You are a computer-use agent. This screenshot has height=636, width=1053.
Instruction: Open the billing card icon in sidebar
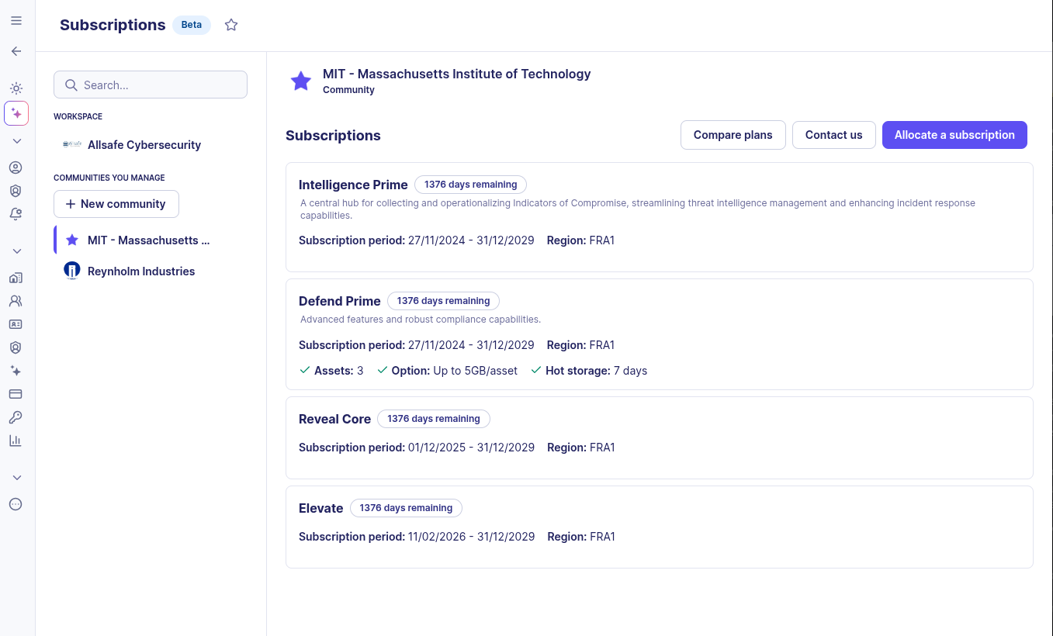pyautogui.click(x=16, y=394)
